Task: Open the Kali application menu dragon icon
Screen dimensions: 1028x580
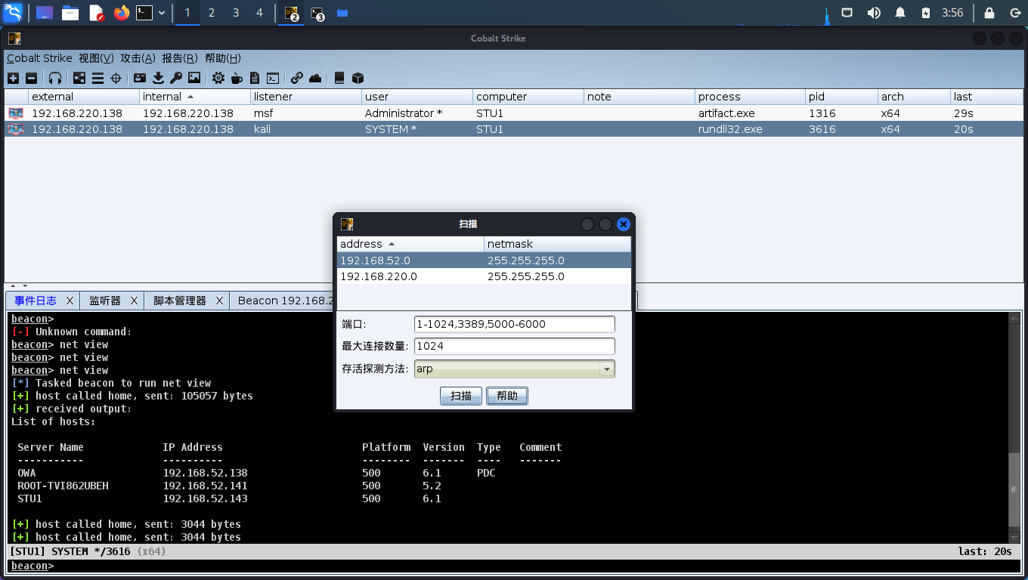Action: 13,12
